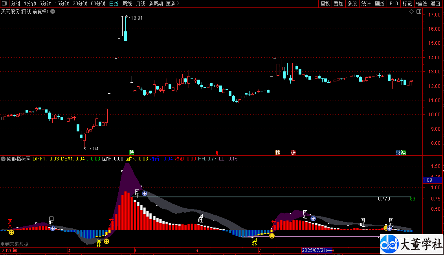Click the diamond icon at chart top-right
Viewport: 444px width, 255px height.
click(411, 12)
